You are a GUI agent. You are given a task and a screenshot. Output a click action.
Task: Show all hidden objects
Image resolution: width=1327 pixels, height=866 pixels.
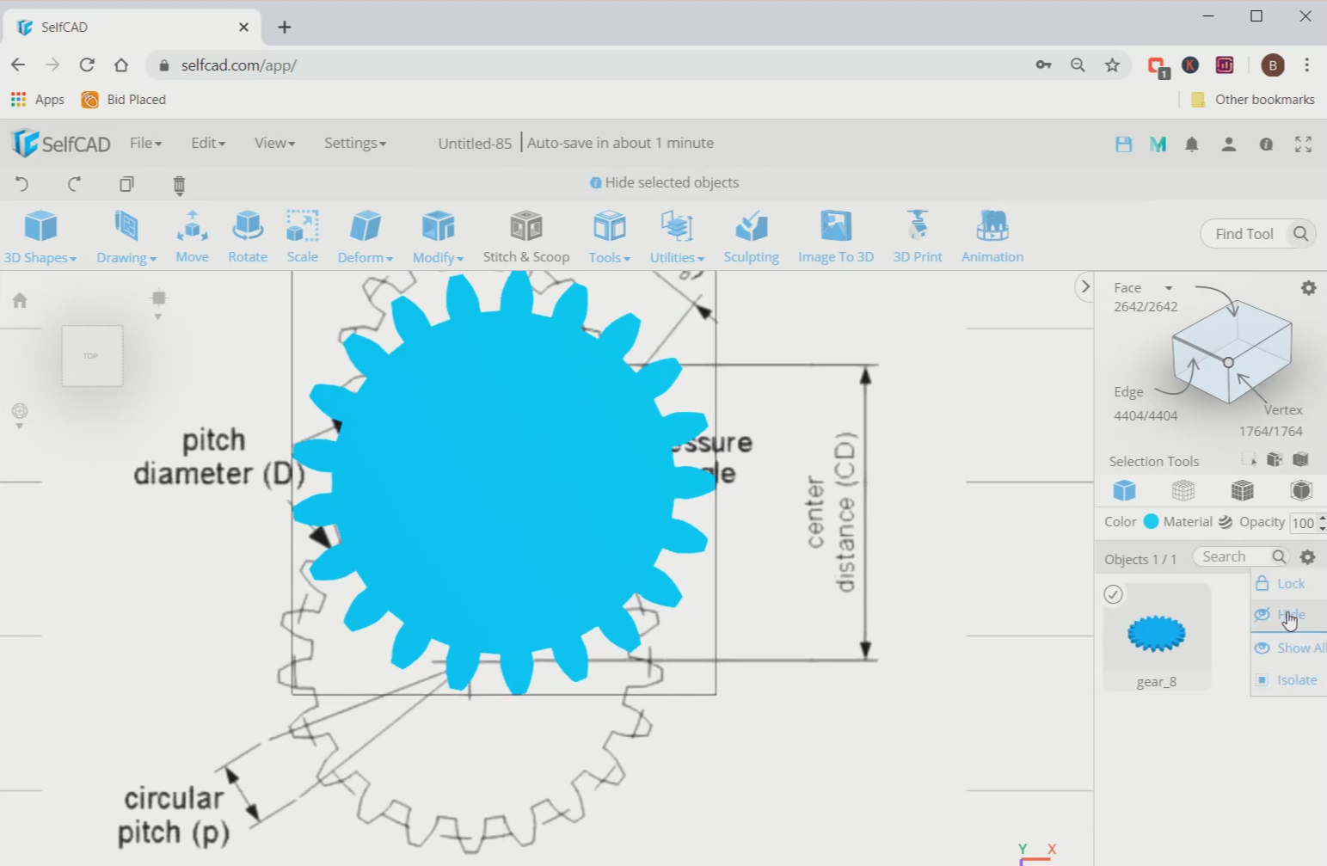(1299, 648)
